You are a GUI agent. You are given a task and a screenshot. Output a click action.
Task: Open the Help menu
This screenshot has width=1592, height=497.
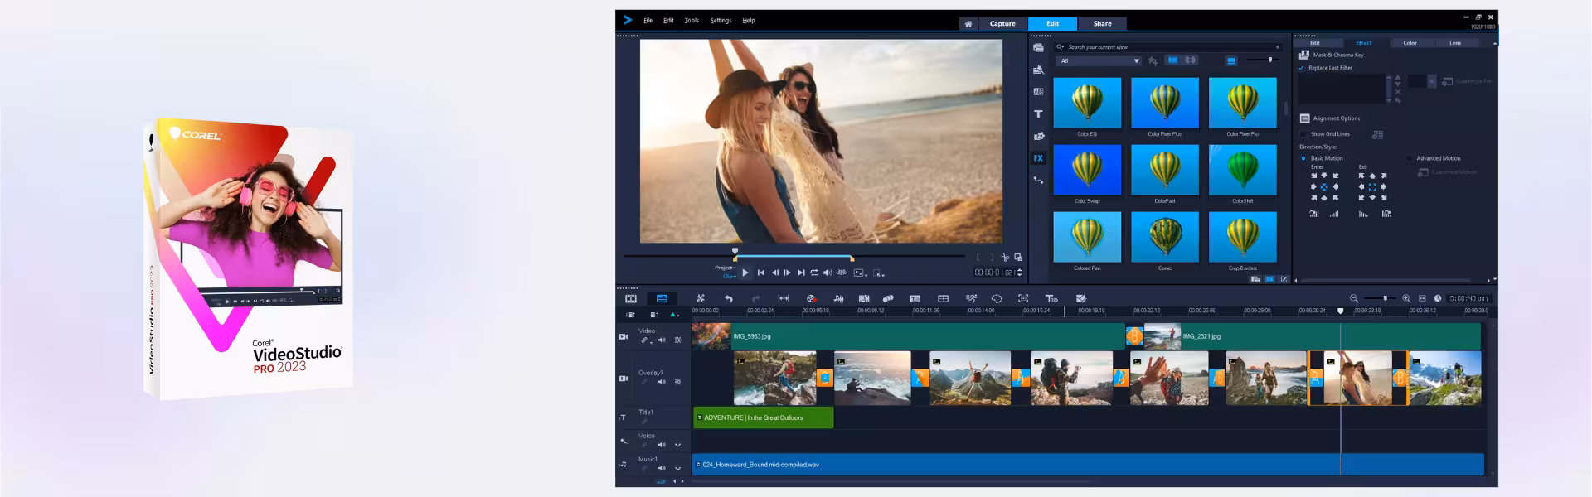pyautogui.click(x=749, y=21)
